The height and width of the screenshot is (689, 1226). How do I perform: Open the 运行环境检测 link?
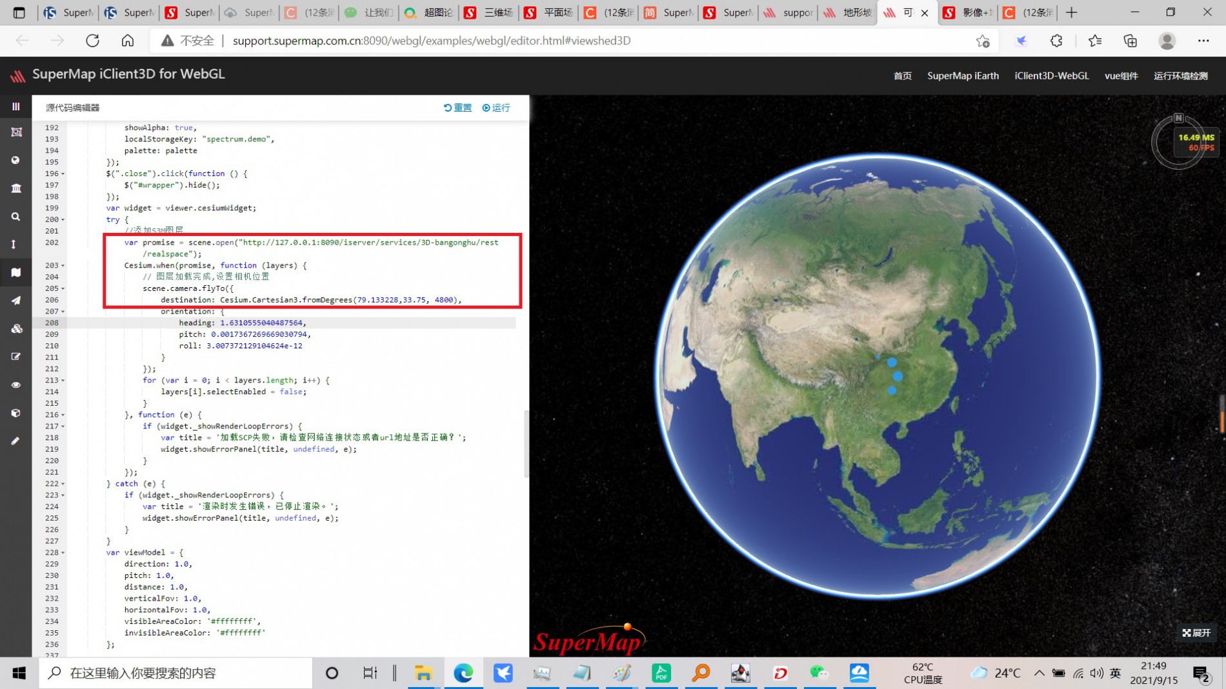pyautogui.click(x=1180, y=75)
